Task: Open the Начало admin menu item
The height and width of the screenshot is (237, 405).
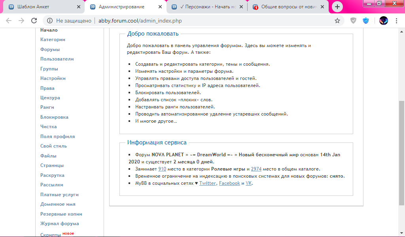Action: point(49,30)
